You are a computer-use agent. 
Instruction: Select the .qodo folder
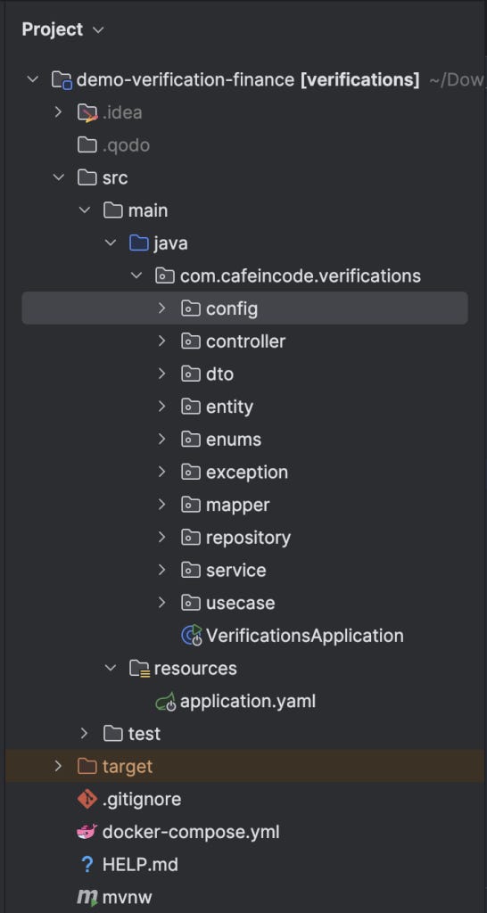pos(126,145)
